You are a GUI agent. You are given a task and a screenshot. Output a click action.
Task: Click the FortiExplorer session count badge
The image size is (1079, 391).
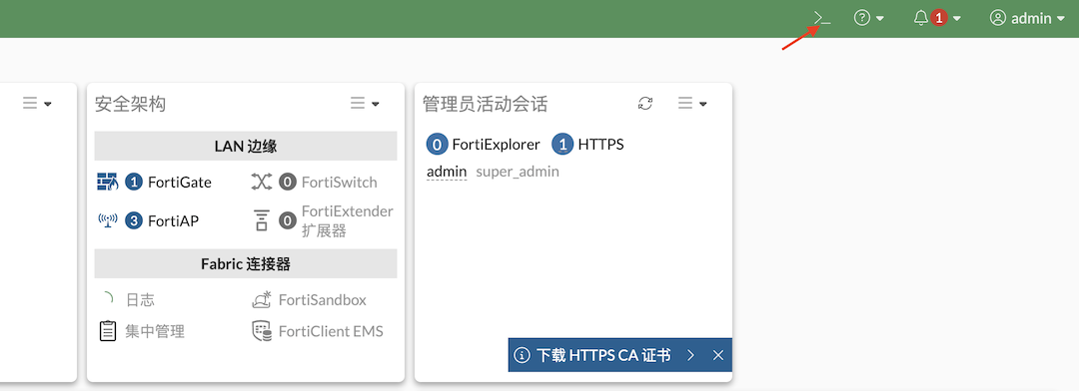pyautogui.click(x=437, y=145)
